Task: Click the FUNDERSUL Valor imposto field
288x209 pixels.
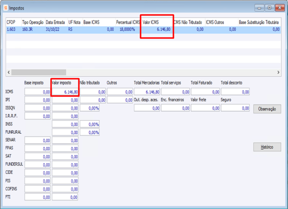Action: 65,165
